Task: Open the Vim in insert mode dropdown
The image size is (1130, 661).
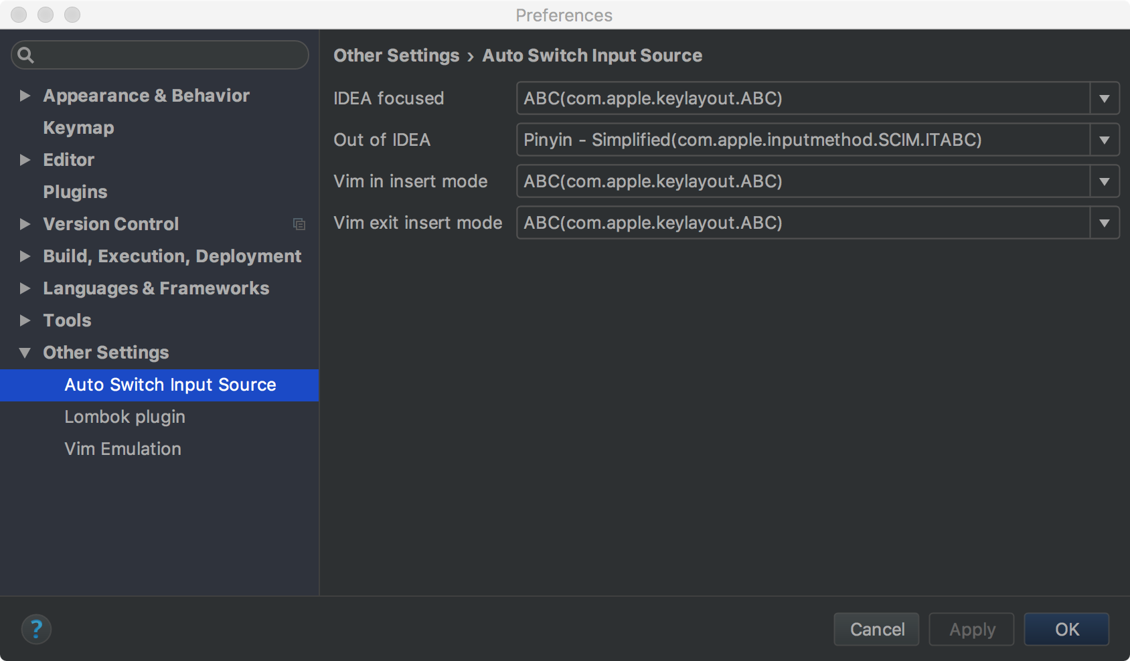Action: [x=1105, y=181]
